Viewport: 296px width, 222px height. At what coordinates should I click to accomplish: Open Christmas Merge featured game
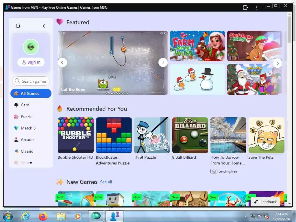click(x=255, y=46)
